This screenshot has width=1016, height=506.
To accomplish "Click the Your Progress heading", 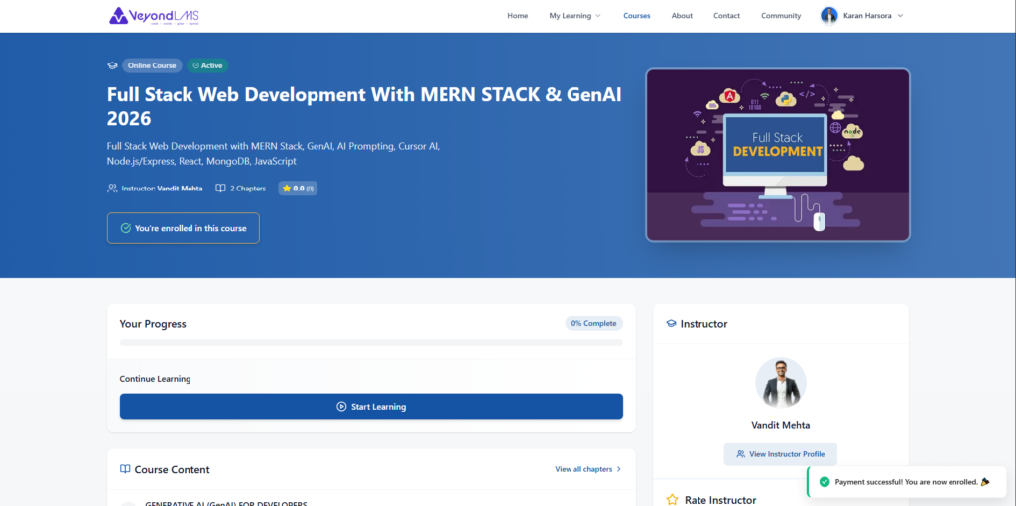I will point(153,324).
